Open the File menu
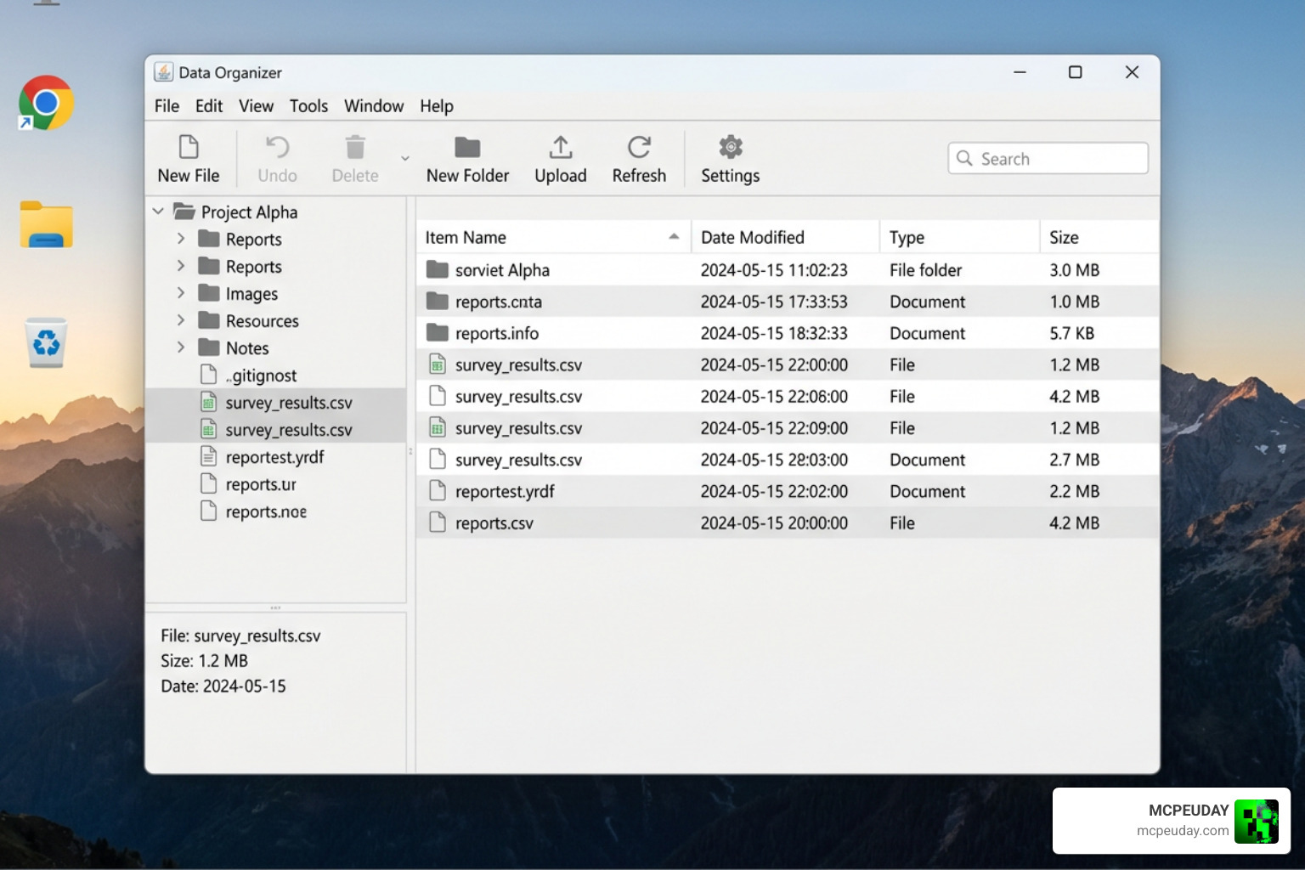The width and height of the screenshot is (1305, 870). (x=167, y=105)
